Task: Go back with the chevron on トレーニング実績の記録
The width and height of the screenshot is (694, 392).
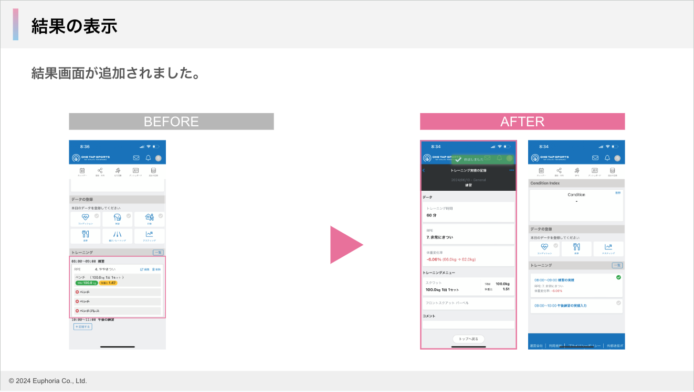Action: click(424, 170)
